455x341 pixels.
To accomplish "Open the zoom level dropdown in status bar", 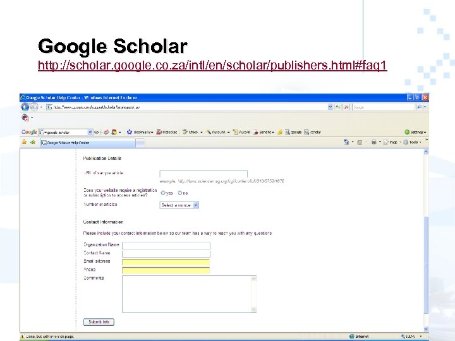I will (420, 337).
